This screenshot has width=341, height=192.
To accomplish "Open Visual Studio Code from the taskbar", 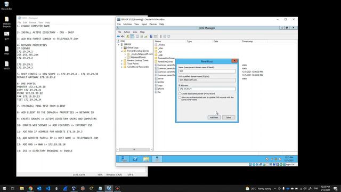I will click(48, 188).
